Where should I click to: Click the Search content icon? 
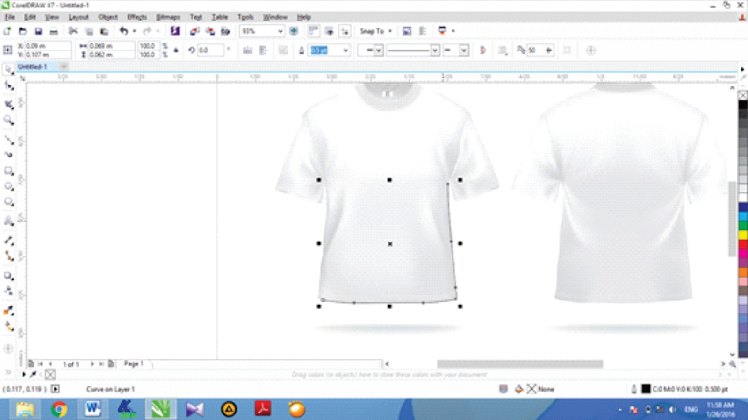175,31
